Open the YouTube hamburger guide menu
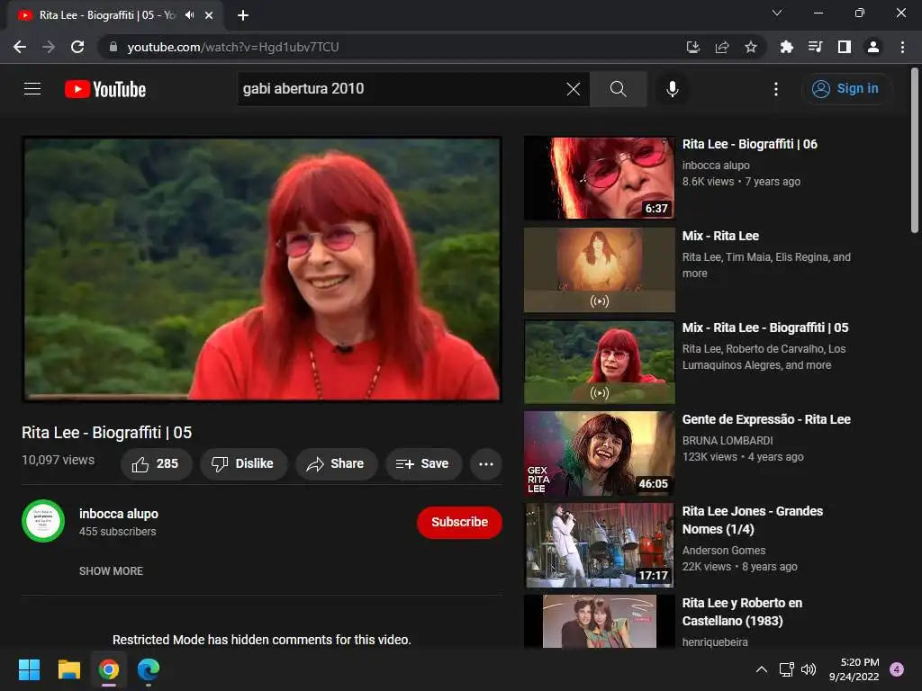922x691 pixels. [x=32, y=89]
